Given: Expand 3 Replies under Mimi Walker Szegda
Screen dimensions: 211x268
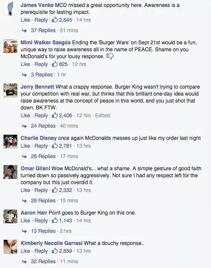Looking at the screenshot, I should coord(42,75).
